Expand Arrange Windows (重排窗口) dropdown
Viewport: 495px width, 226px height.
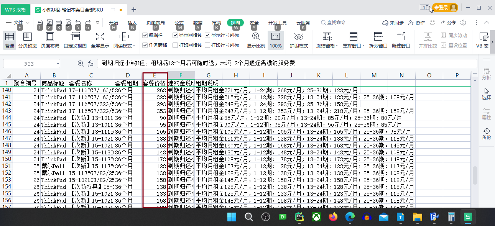point(363,46)
